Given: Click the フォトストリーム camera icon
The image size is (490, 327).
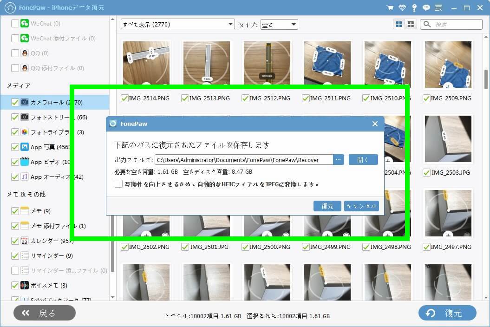Looking at the screenshot, I should (x=25, y=117).
